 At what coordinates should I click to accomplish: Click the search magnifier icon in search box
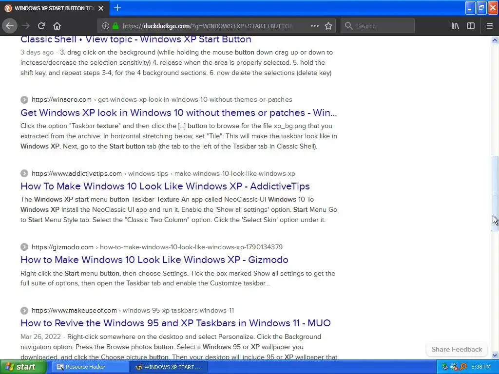tap(349, 26)
